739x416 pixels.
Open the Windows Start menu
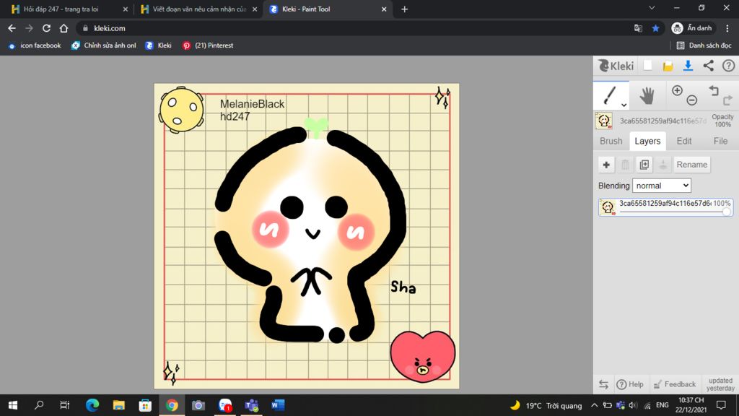13,405
